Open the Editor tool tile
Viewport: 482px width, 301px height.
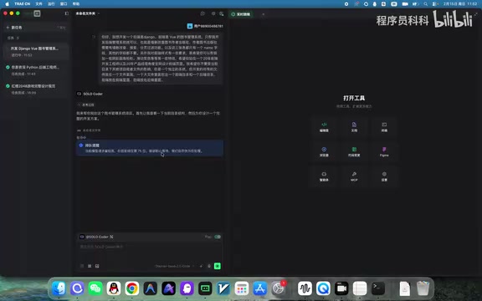click(x=324, y=127)
